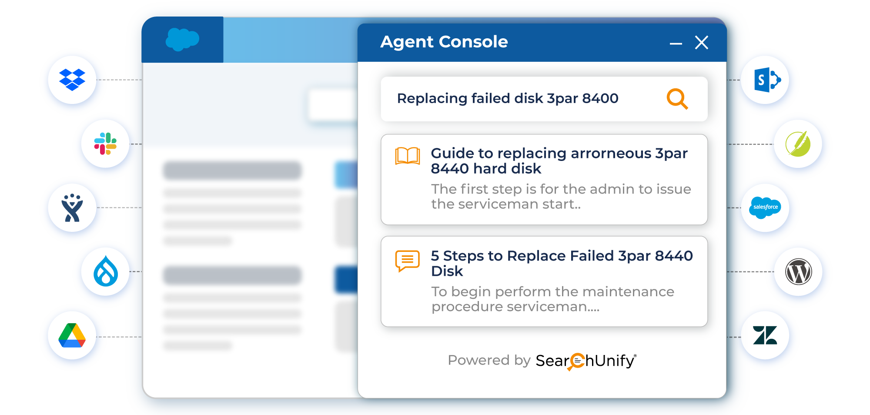Viewport: 870px width, 415px height.
Task: Open 5 Steps to Replace Failed result
Action: [544, 281]
